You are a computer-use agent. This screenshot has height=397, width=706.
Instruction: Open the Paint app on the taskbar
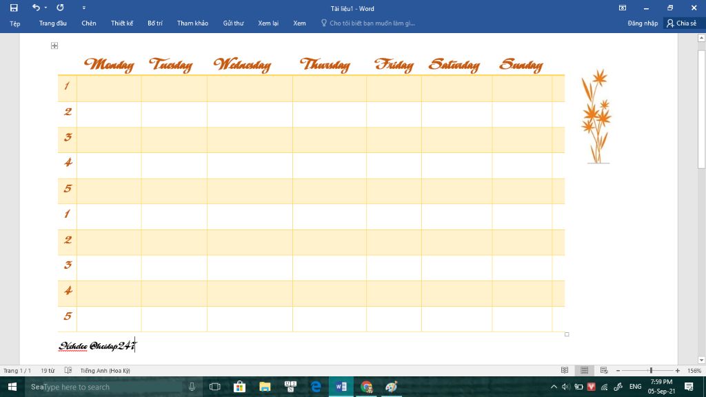pos(392,387)
